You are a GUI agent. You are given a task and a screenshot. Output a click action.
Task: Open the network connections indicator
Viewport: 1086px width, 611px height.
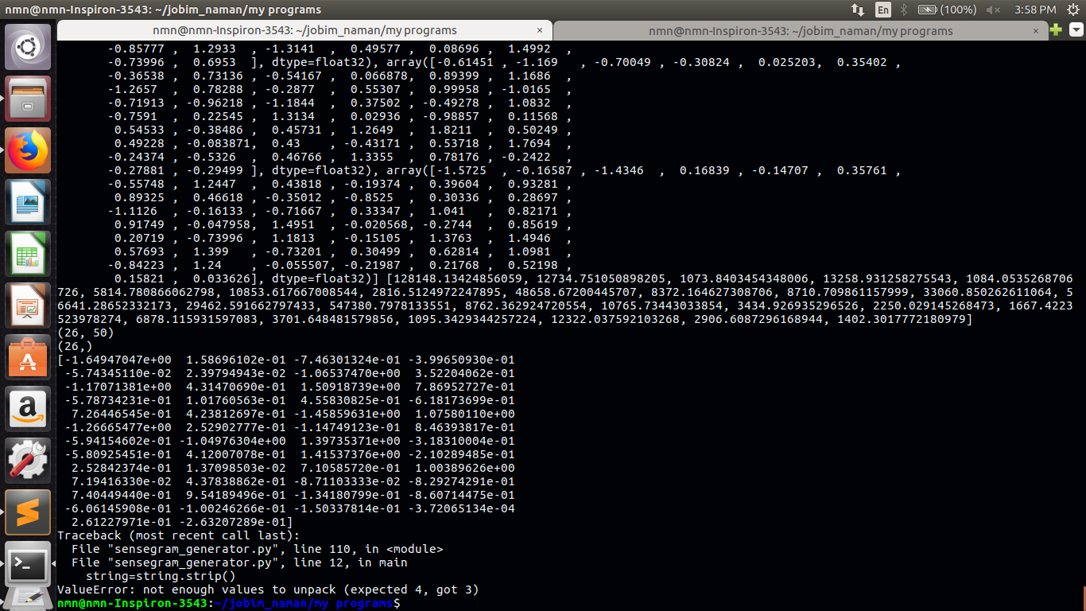pos(858,10)
